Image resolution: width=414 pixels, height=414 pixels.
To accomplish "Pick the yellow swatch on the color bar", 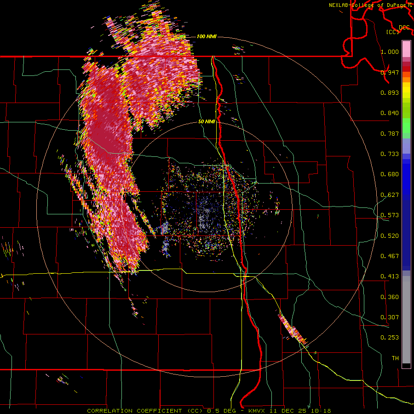I will coord(406,90).
